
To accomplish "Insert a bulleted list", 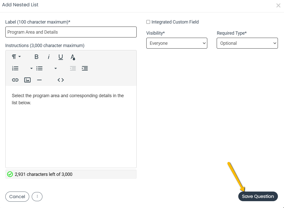I will [39, 68].
